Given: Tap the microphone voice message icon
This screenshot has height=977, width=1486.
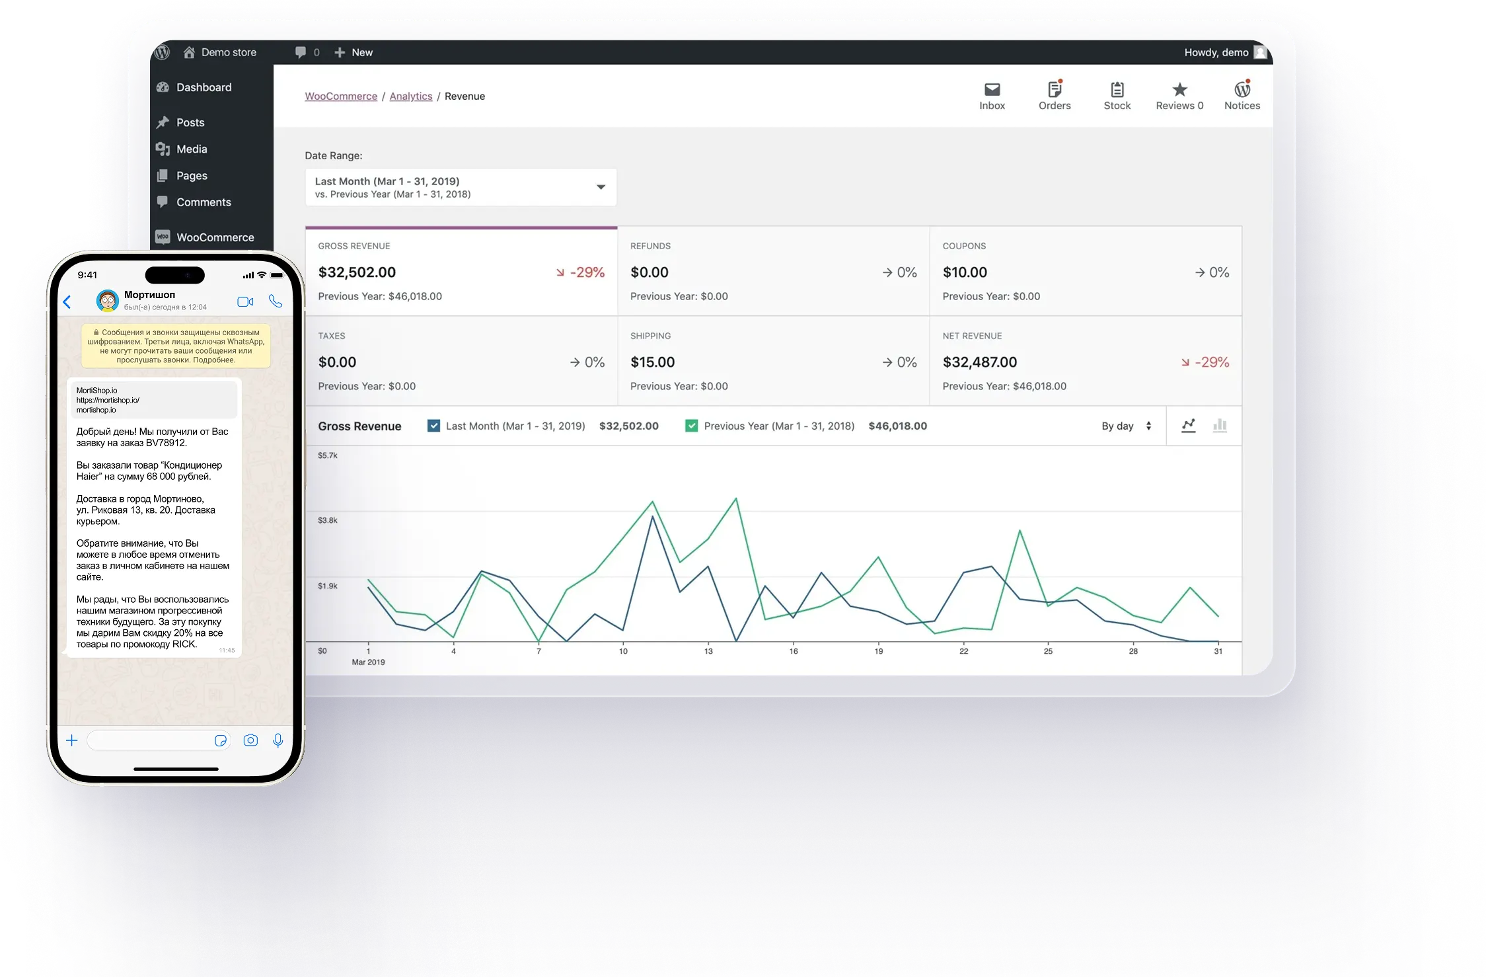Looking at the screenshot, I should [x=278, y=740].
